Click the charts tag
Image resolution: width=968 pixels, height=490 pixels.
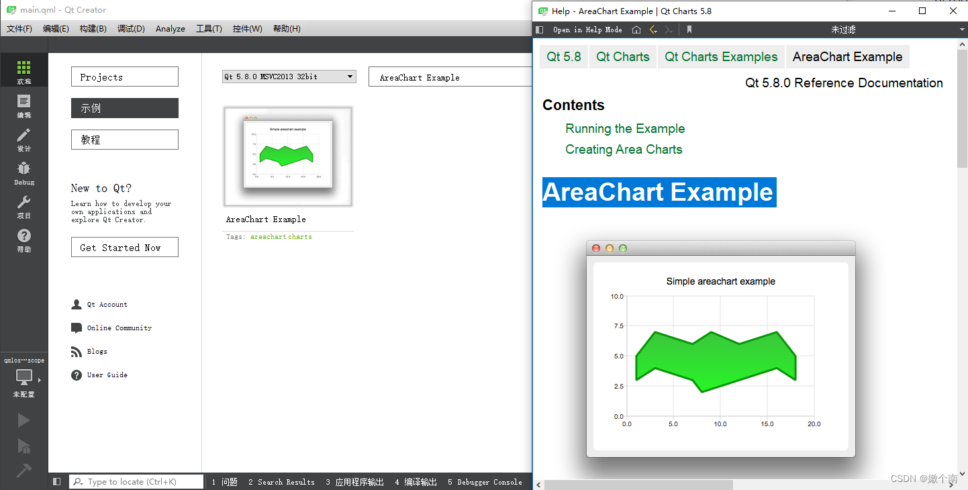click(x=299, y=236)
